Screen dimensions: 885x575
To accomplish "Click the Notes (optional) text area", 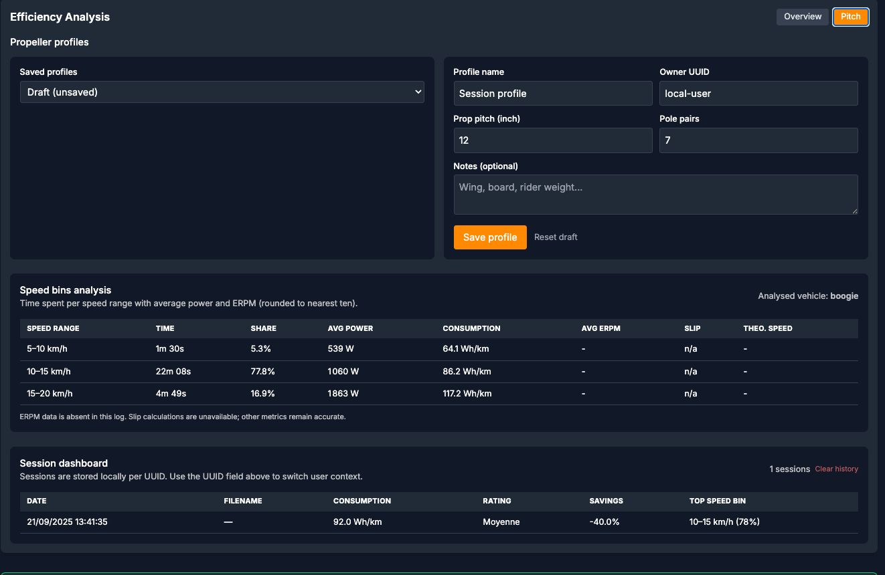I will (655, 195).
